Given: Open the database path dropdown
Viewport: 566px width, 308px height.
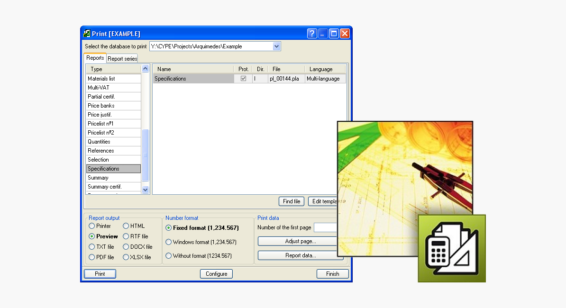Looking at the screenshot, I should point(276,46).
